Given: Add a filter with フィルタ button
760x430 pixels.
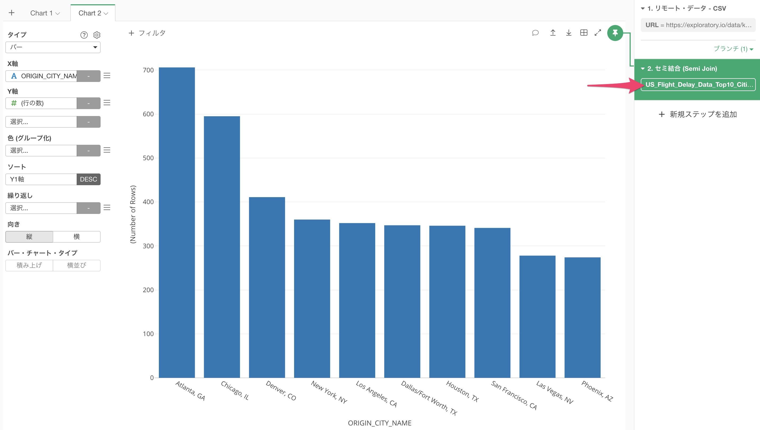Looking at the screenshot, I should pos(147,33).
